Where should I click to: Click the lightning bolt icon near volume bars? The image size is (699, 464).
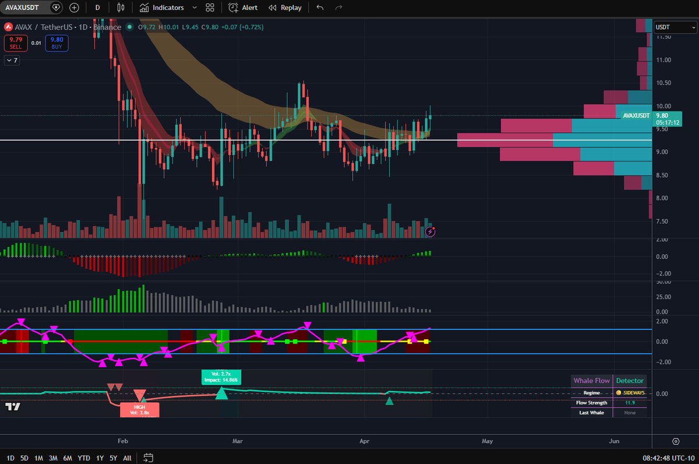(x=430, y=231)
